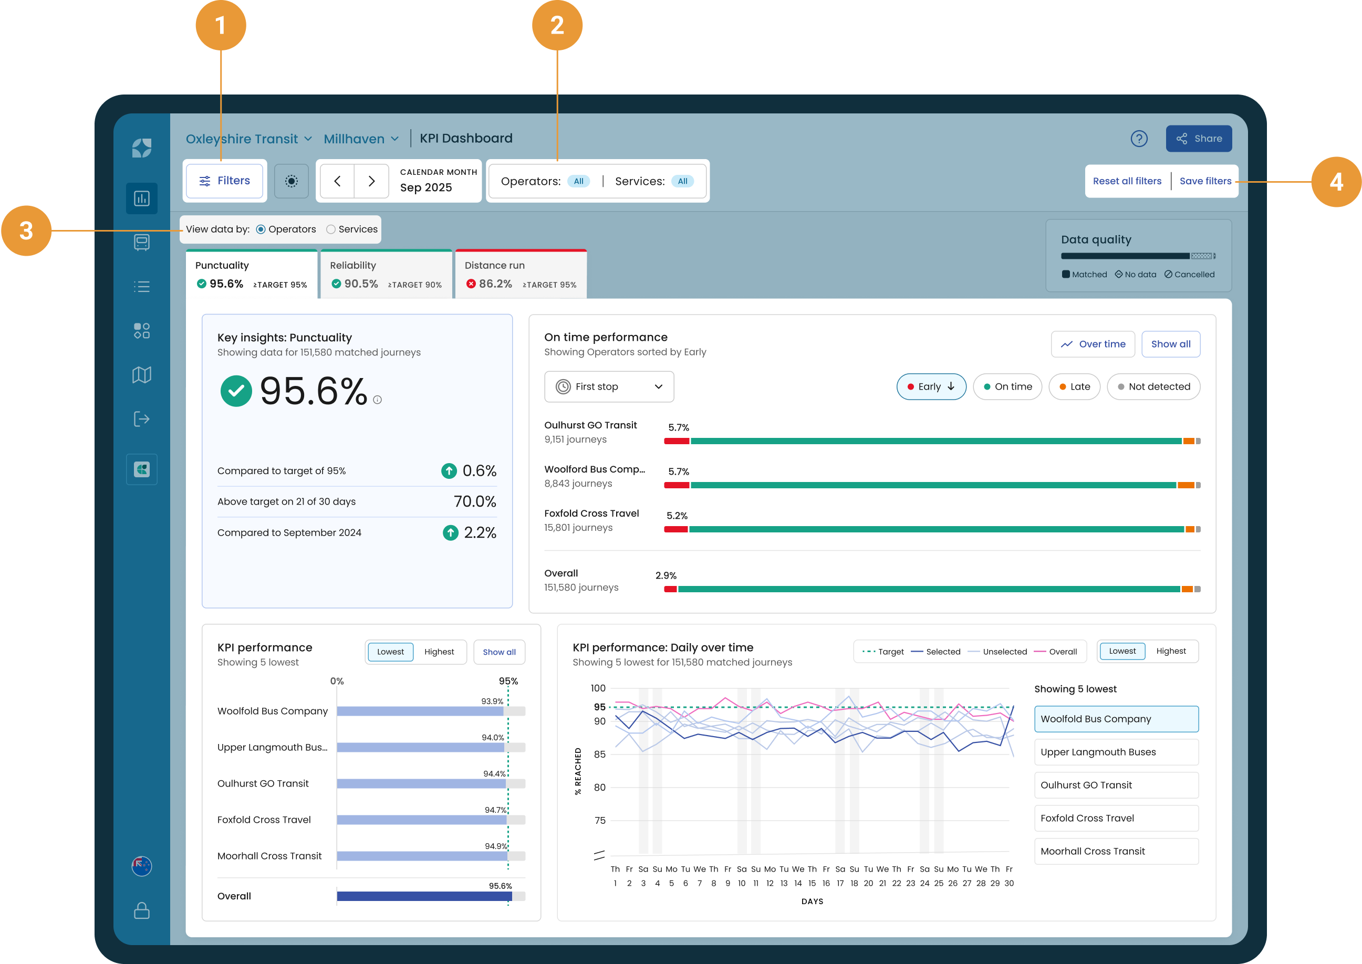Switch to the Reliability tab
Image resolution: width=1362 pixels, height=964 pixels.
(x=386, y=274)
